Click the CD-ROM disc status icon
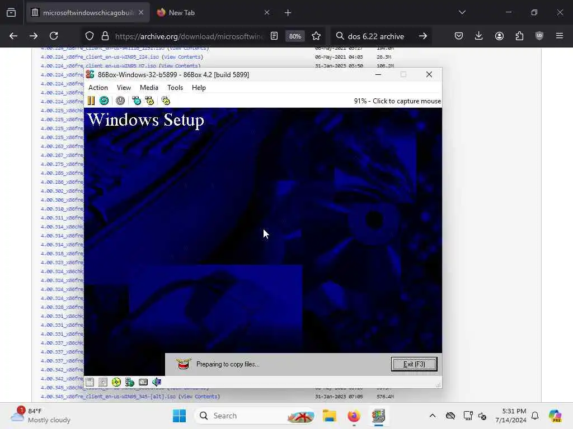The width and height of the screenshot is (573, 429). [116, 382]
